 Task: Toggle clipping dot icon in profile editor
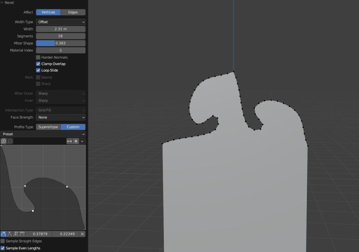click(76, 141)
